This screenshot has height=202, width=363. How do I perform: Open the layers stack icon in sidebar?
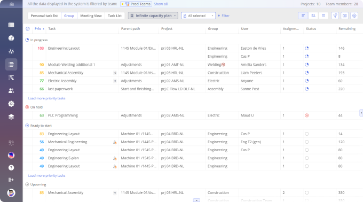[11, 117]
